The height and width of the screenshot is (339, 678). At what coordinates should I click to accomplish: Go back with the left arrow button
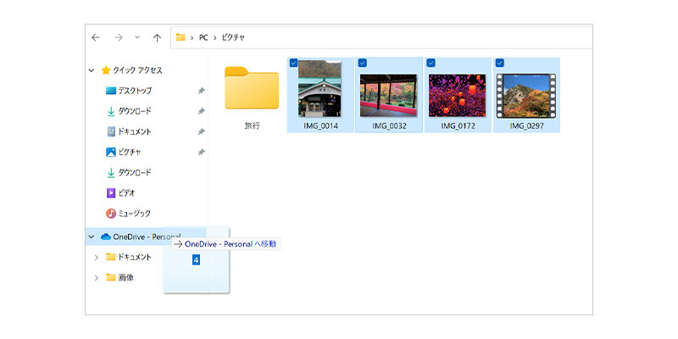pyautogui.click(x=96, y=37)
